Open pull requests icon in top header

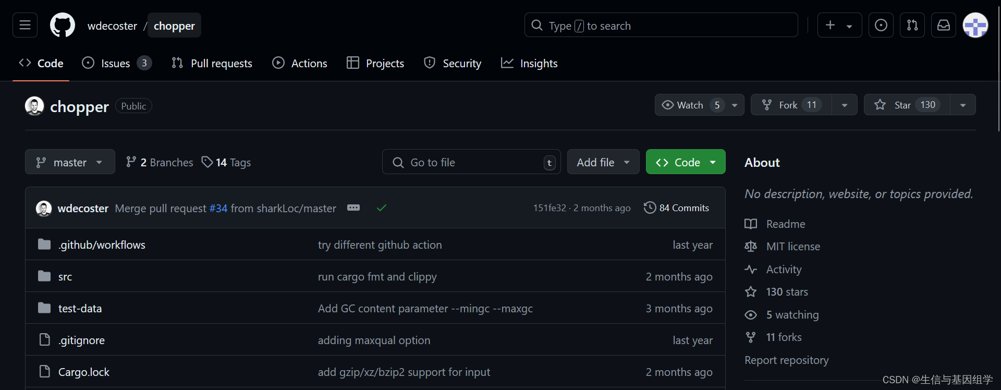(x=912, y=25)
